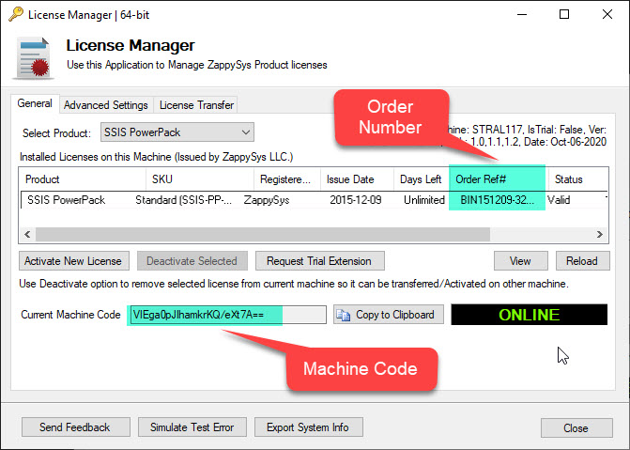The height and width of the screenshot is (450, 630).
Task: Maximize the License Manager window
Action: click(564, 14)
